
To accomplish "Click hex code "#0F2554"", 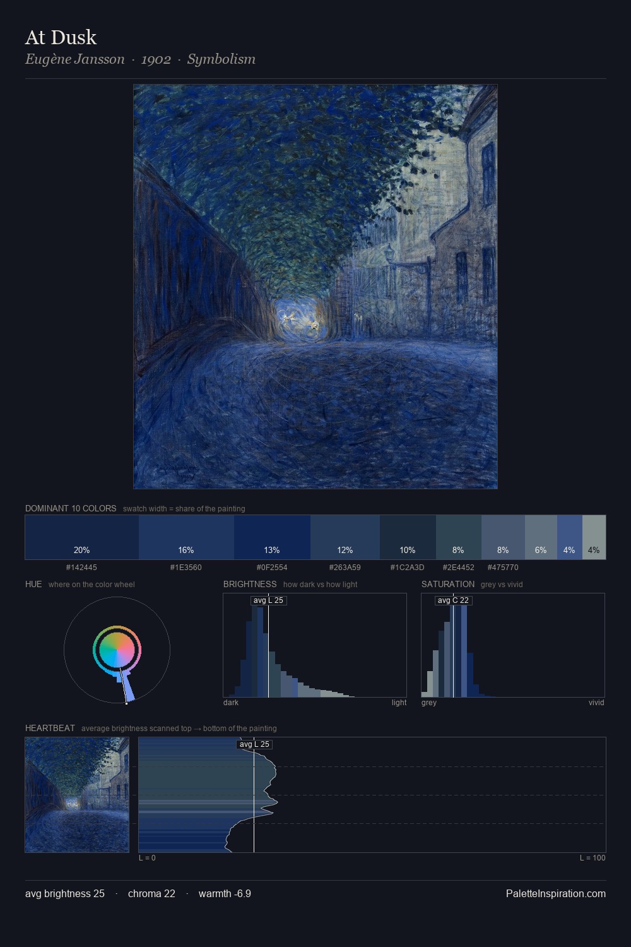I will [x=272, y=568].
